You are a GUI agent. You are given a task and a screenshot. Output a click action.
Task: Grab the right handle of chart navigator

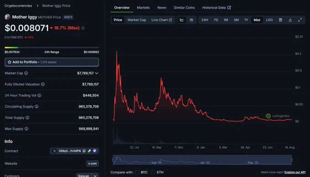[292, 160]
